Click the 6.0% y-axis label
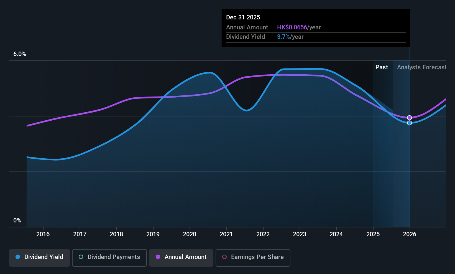455x274 pixels. click(20, 54)
